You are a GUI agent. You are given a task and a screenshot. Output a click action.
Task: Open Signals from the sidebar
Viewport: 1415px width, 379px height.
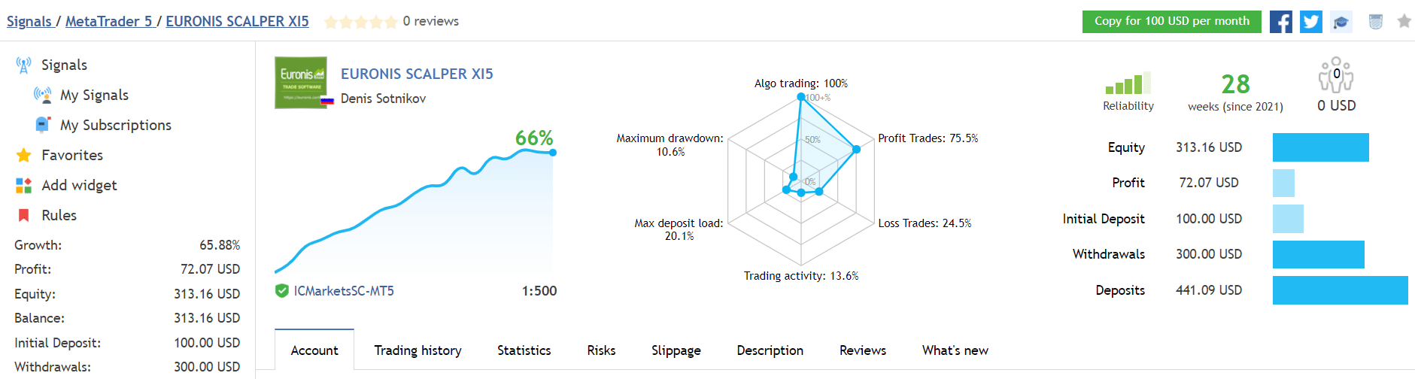click(x=64, y=65)
